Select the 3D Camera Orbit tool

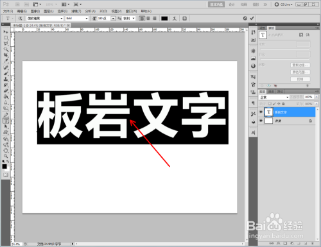[6, 145]
